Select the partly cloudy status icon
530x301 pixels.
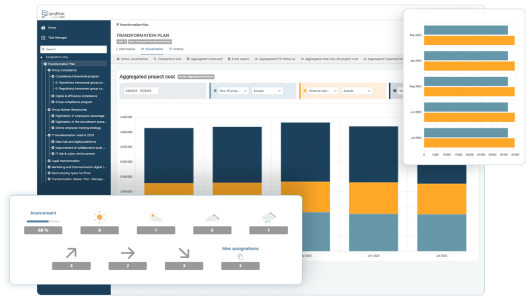tap(156, 217)
